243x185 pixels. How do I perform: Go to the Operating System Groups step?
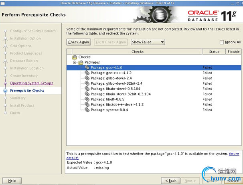[32, 83]
